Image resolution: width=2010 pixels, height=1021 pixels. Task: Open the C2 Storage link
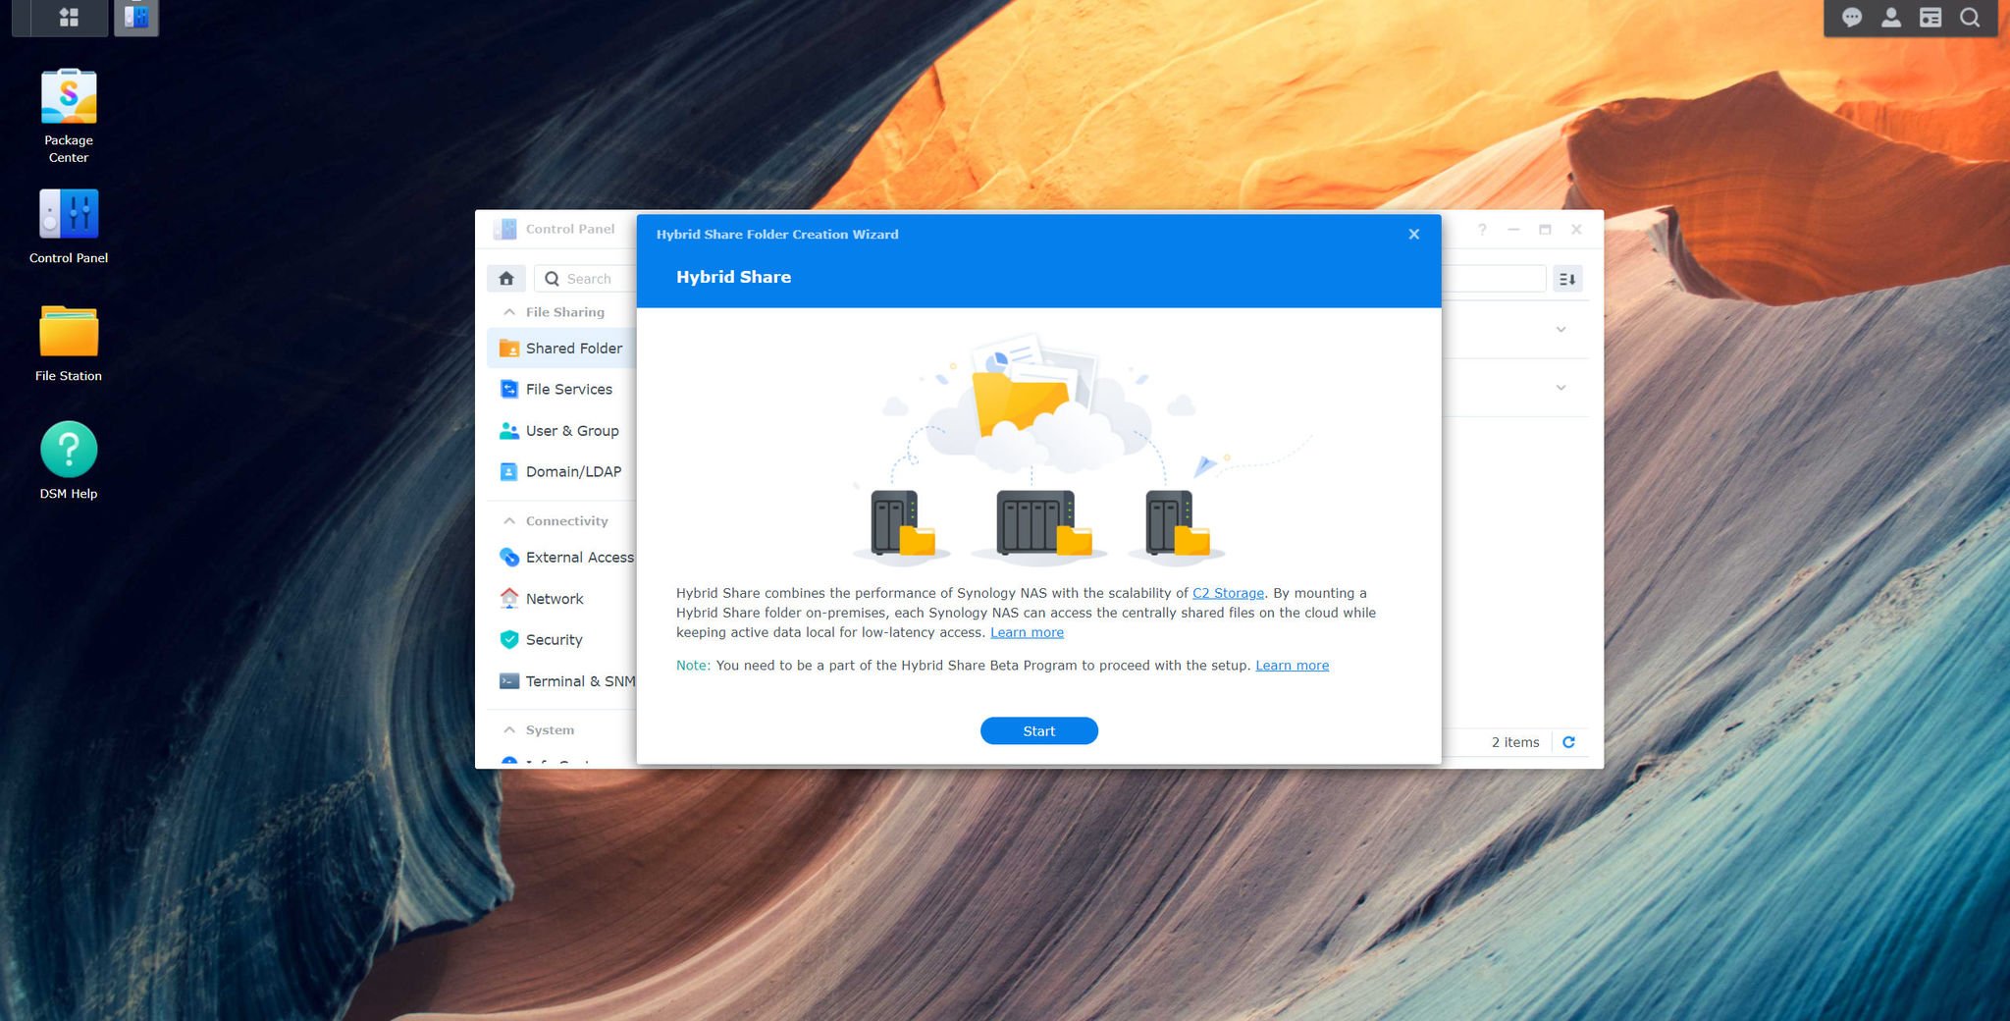pyautogui.click(x=1228, y=593)
